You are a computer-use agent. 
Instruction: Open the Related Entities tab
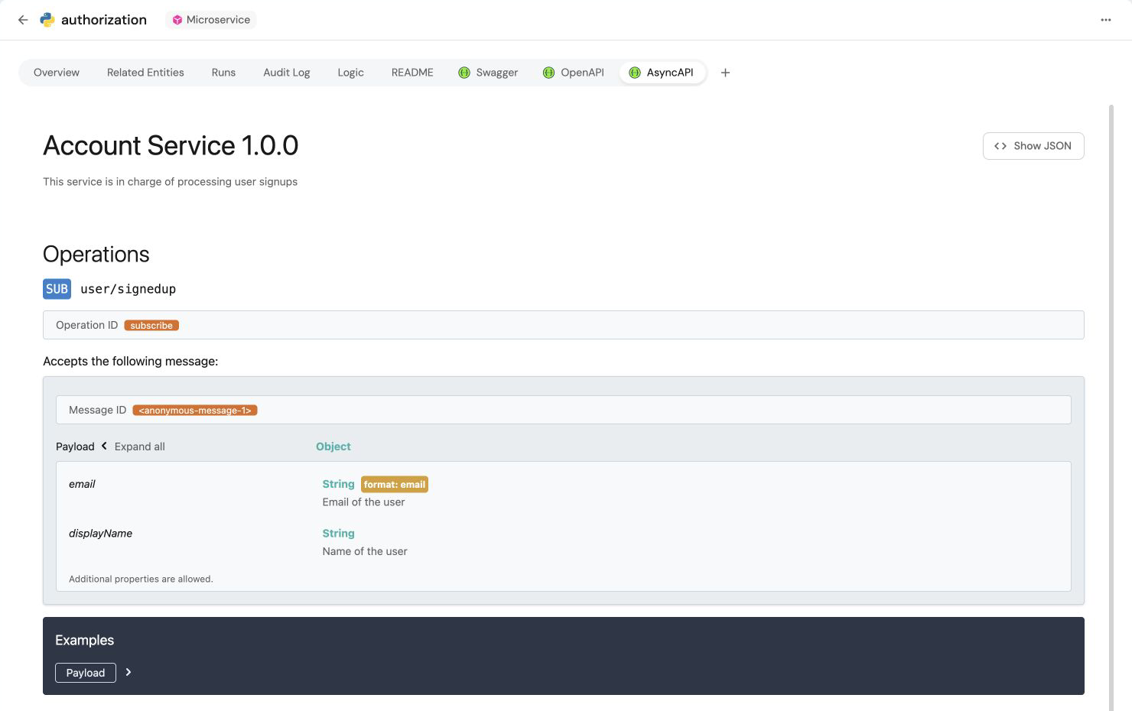click(145, 73)
